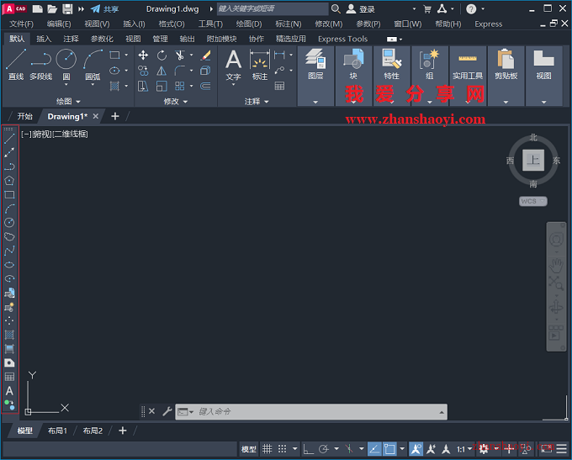Toggle isometric drafting in status bar
572x460 pixels.
tap(349, 449)
